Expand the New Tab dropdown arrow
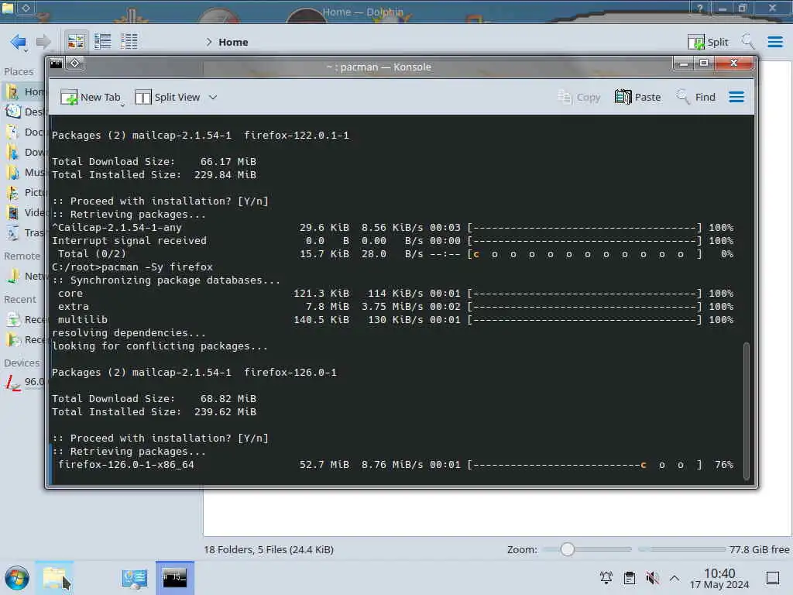This screenshot has height=595, width=793. point(122,105)
